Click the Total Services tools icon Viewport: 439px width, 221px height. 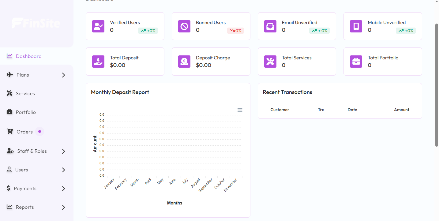[270, 62]
